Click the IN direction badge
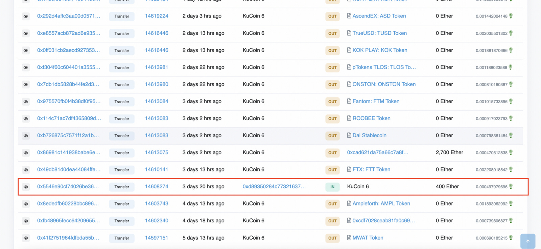The image size is (541, 249). 332,187
